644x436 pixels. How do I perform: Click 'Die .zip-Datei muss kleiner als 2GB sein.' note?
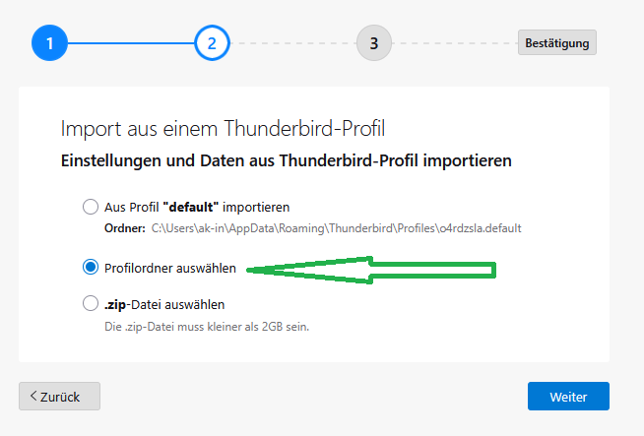pos(207,327)
